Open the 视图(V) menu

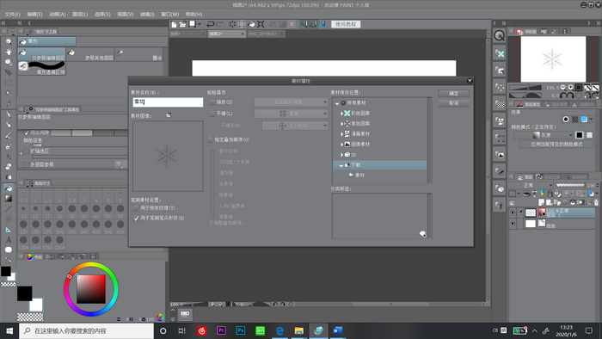tap(126, 15)
